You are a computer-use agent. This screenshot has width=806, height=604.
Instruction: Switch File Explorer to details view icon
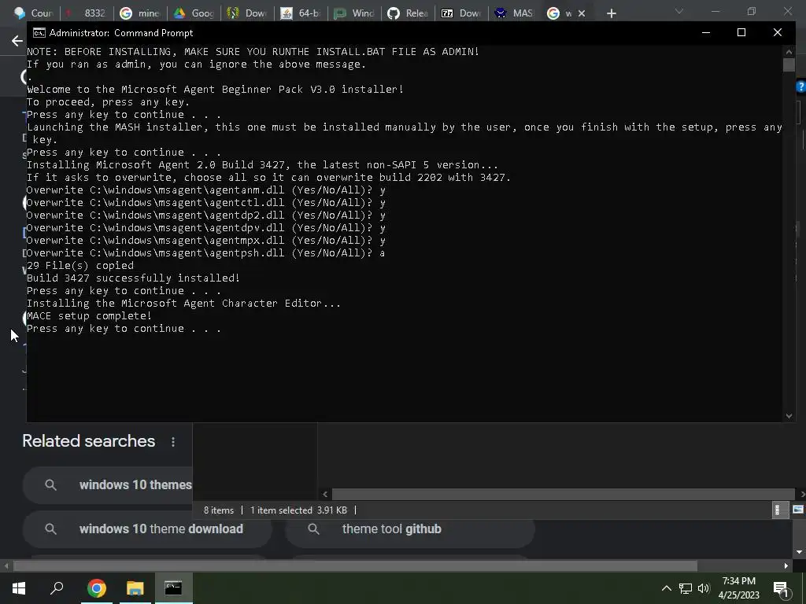click(x=780, y=510)
